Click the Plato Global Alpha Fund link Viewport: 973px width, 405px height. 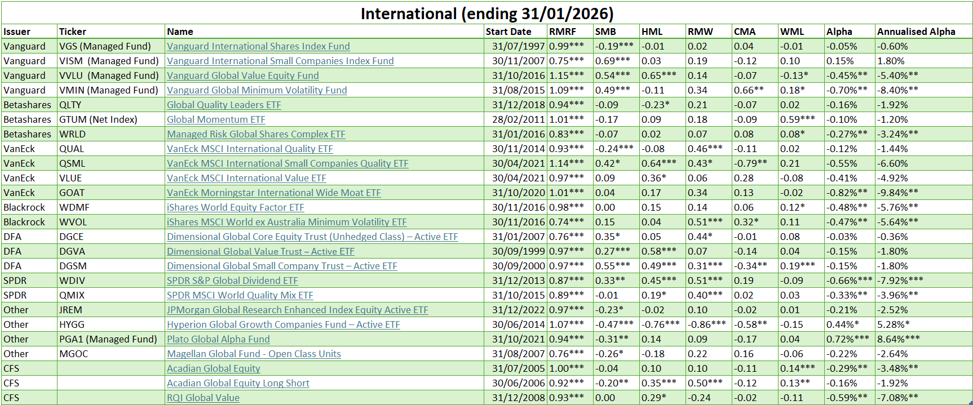pos(218,339)
